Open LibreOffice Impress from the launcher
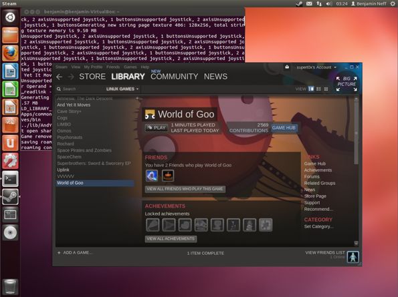The height and width of the screenshot is (297, 398). pos(10,107)
